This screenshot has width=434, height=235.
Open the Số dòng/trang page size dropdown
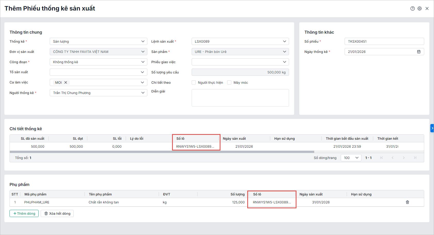coord(351,158)
